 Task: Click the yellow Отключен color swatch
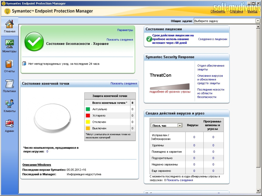pyautogui.click(x=88, y=122)
